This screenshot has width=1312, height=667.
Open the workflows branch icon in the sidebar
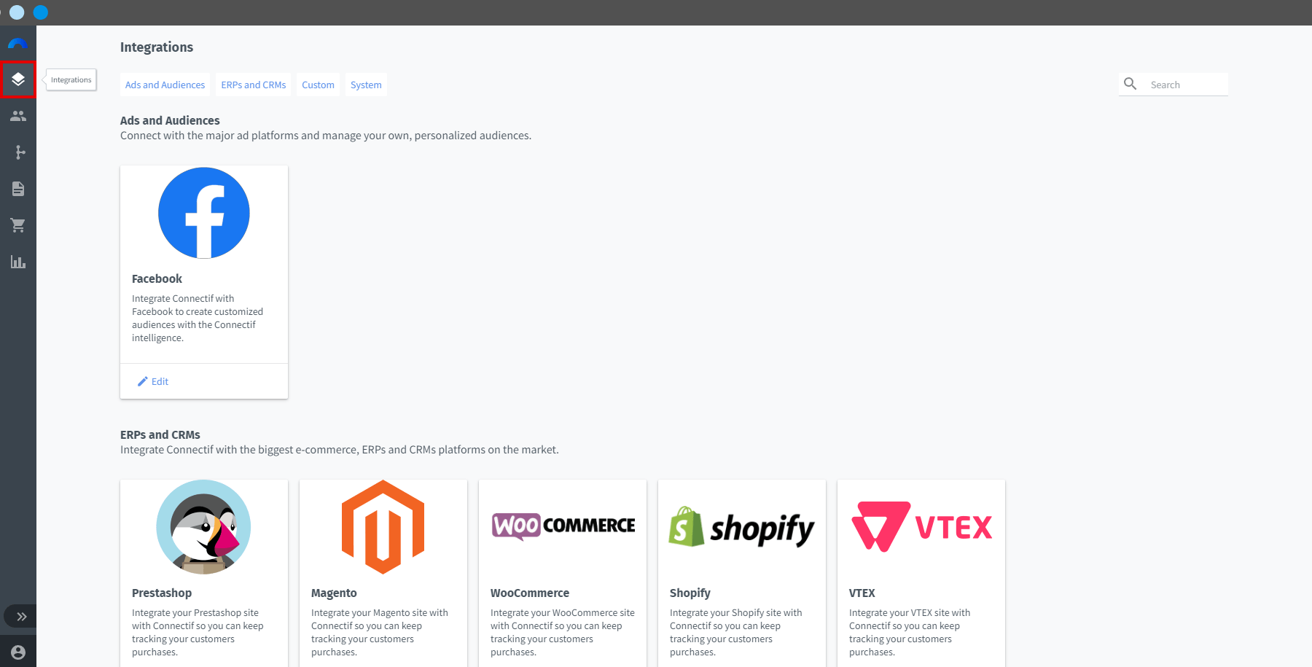point(20,152)
